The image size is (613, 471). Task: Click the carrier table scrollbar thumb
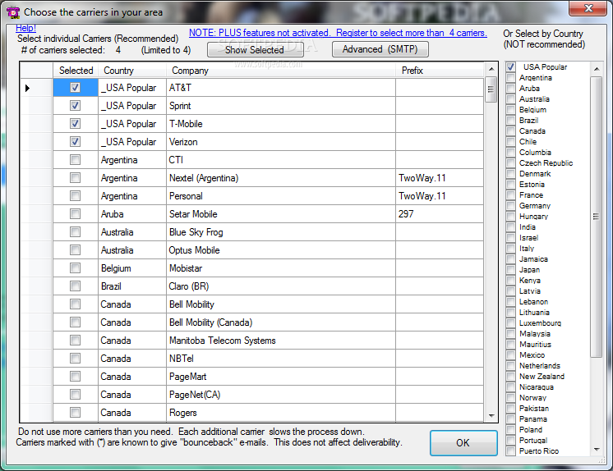[491, 89]
